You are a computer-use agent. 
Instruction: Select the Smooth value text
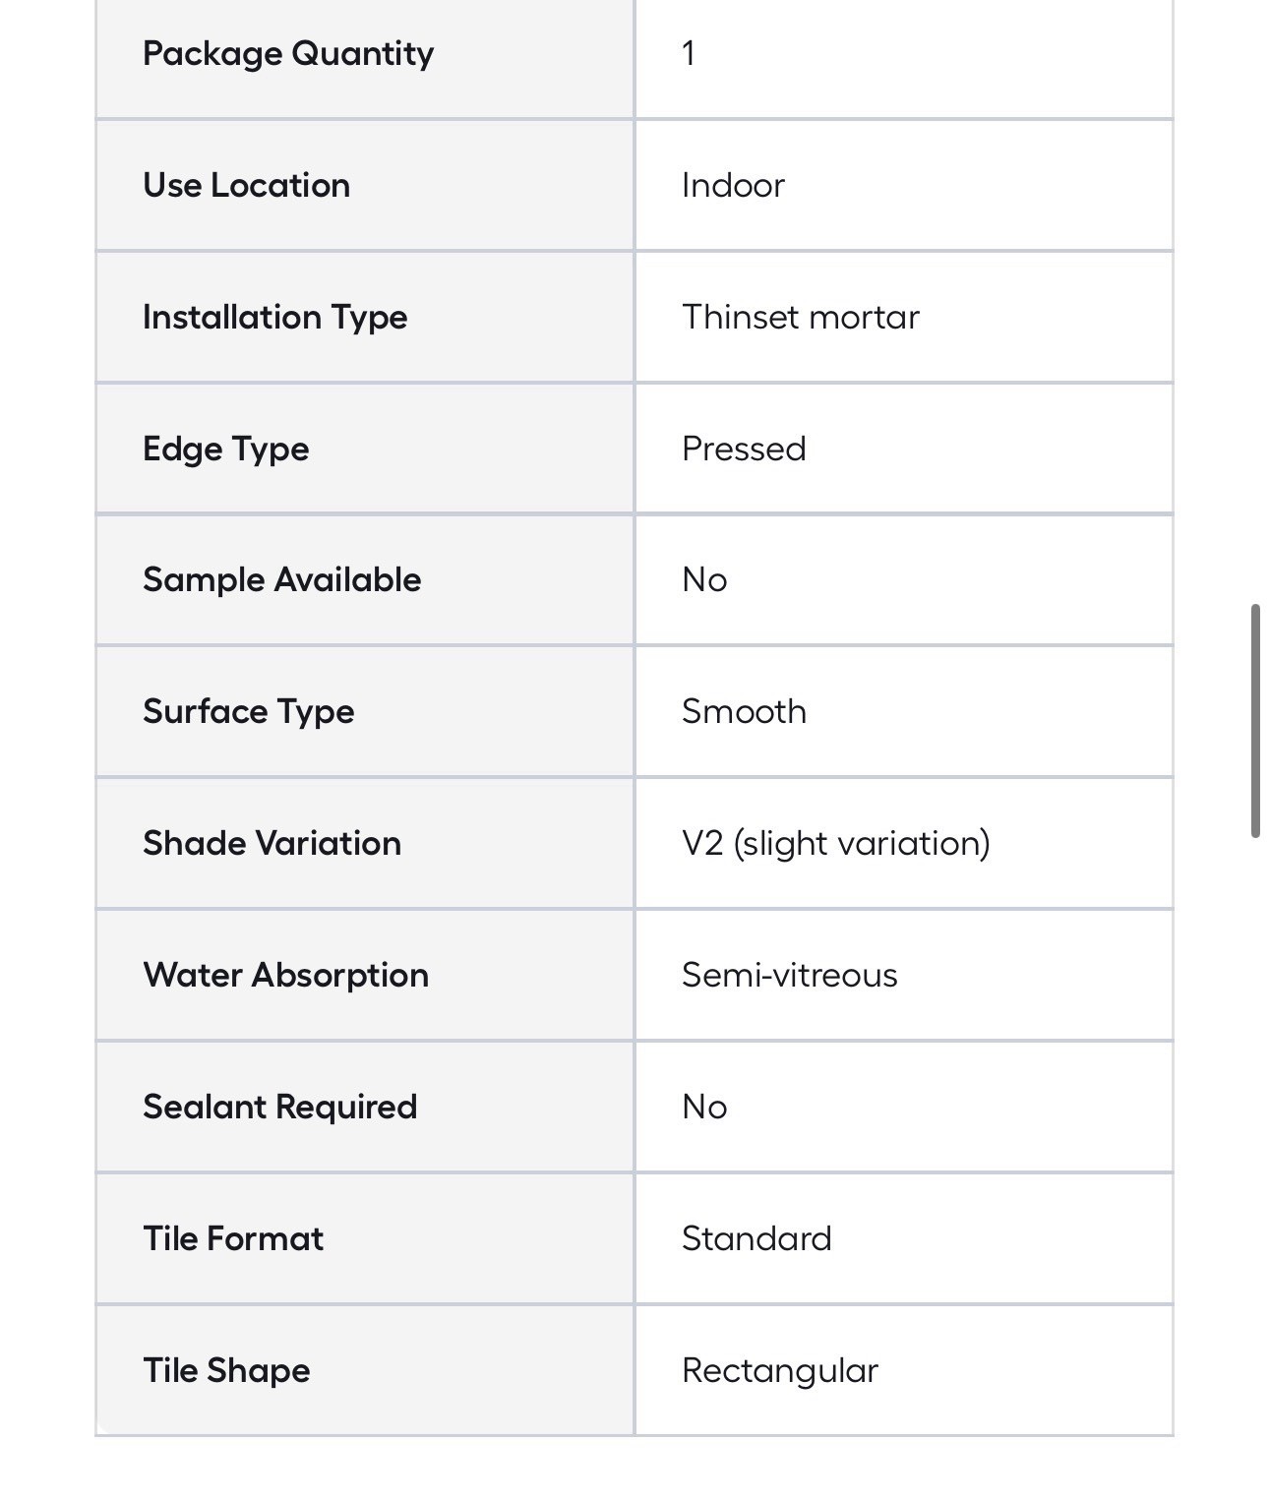point(744,711)
